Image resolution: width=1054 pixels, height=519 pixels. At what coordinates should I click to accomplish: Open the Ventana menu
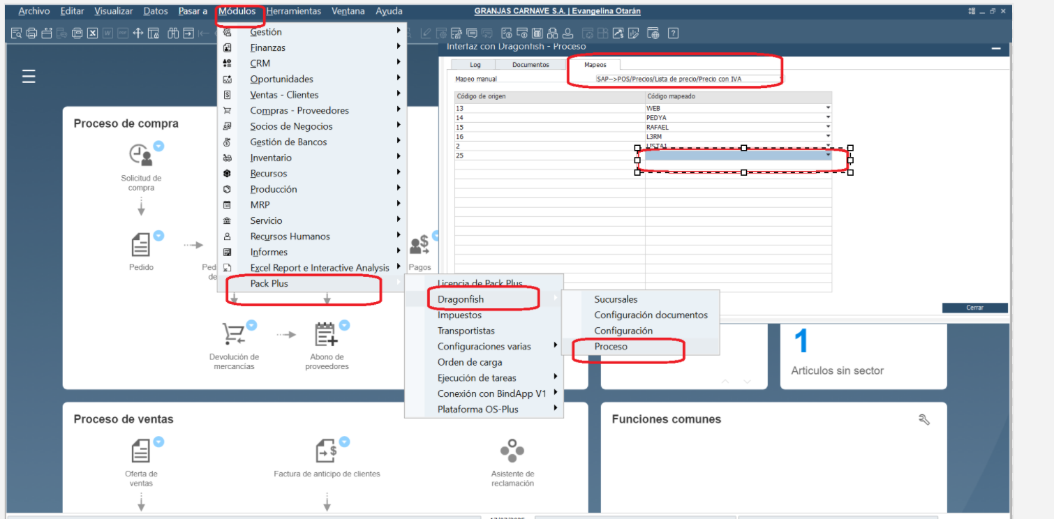coord(348,11)
